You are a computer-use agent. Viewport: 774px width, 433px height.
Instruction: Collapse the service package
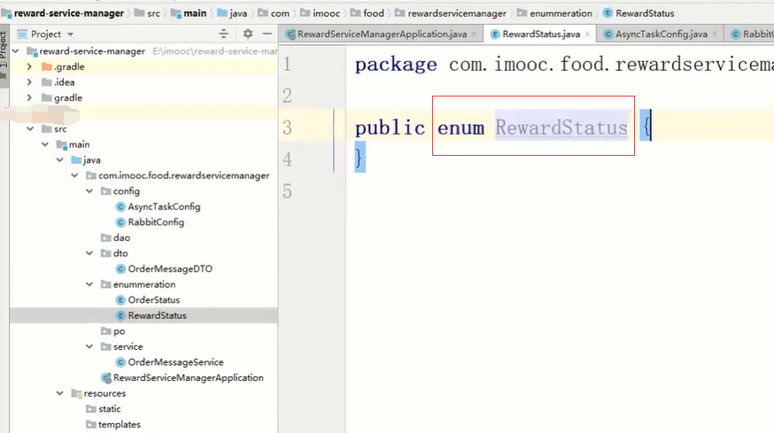[89, 346]
